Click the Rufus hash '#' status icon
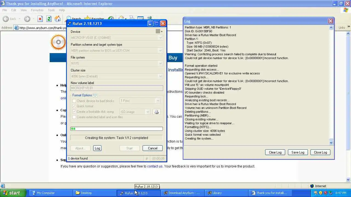 click(x=147, y=158)
